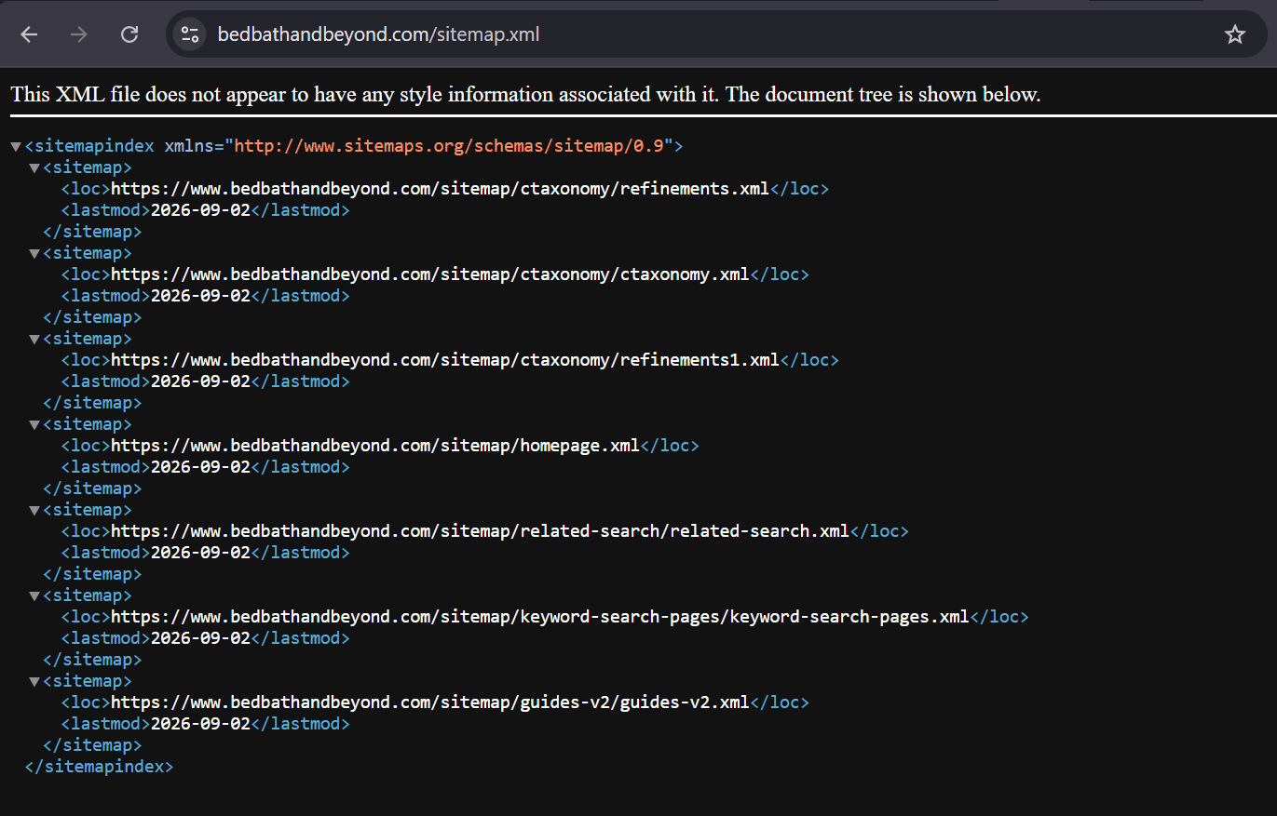Collapse the sitemap node containing guides-v2.xml
The height and width of the screenshot is (816, 1277).
click(x=34, y=682)
